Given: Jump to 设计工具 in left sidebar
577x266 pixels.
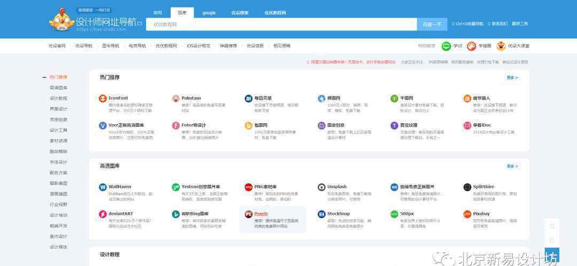Looking at the screenshot, I should click(59, 131).
